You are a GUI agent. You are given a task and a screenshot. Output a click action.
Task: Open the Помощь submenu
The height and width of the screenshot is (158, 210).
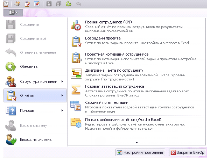tap(35, 111)
